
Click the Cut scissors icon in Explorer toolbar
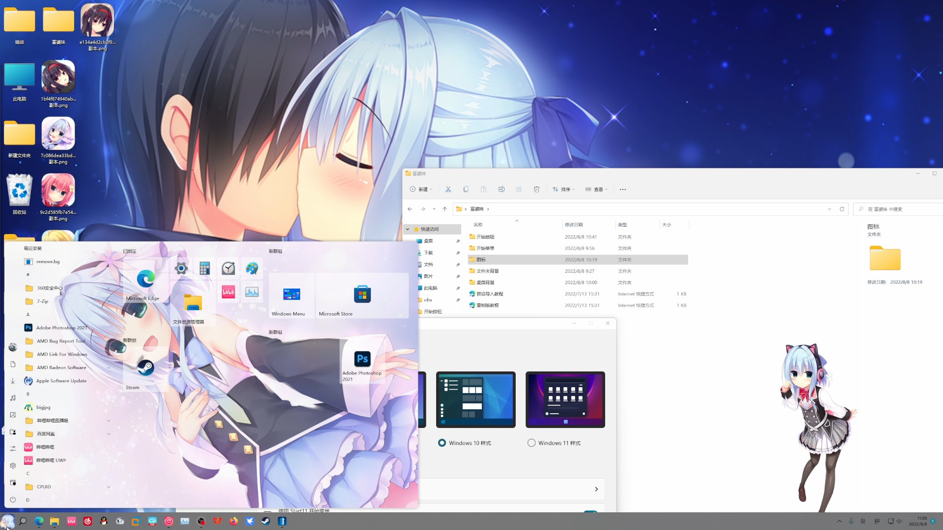point(448,189)
